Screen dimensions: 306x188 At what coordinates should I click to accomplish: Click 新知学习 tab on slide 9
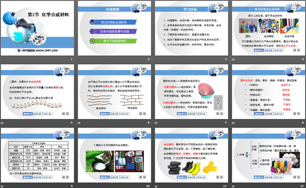coord(27,177)
